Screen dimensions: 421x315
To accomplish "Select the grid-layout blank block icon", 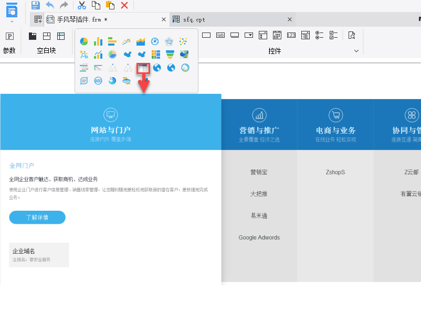I will [x=61, y=36].
